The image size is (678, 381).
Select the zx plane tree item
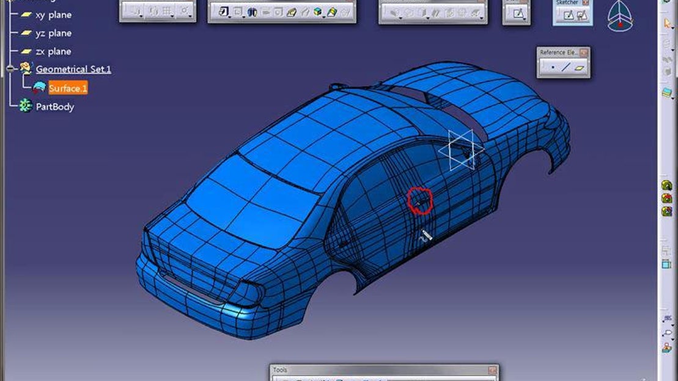[x=53, y=51]
